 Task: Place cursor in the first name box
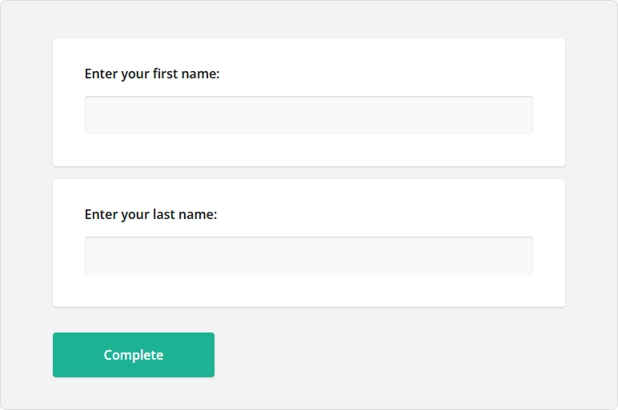pos(308,115)
